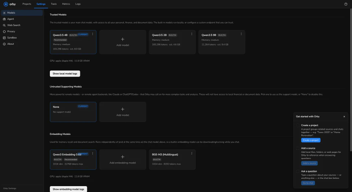Check the Ask a question step circle
The width and height of the screenshot is (352, 192).
(x=298, y=171)
